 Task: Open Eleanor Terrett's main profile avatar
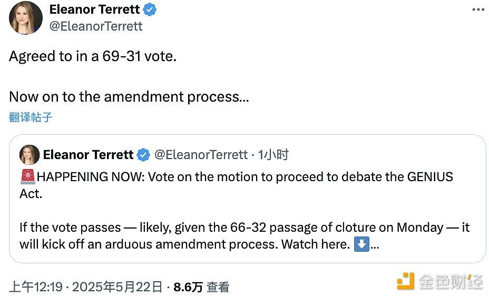pyautogui.click(x=26, y=17)
